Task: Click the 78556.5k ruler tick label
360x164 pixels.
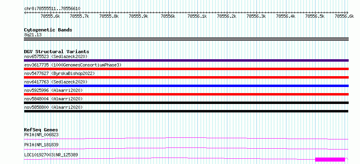Action: pyautogui.click(x=315, y=16)
